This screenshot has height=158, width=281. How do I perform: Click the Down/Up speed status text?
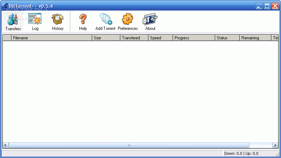click(x=241, y=153)
